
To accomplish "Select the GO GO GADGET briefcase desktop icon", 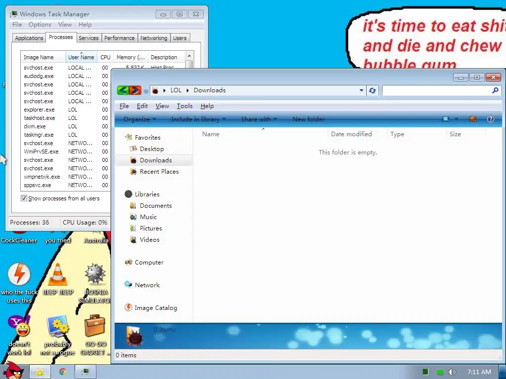I will pos(95,327).
